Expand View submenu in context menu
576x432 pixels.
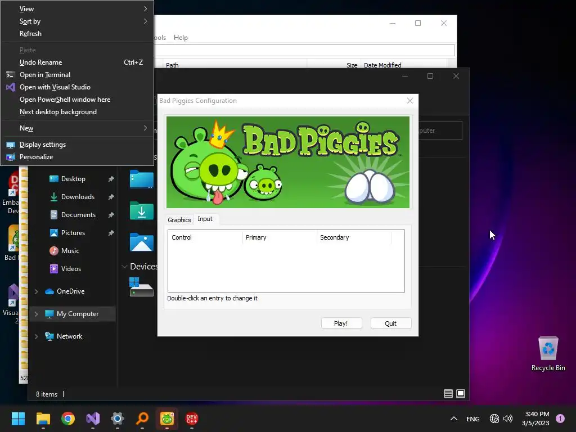pos(76,9)
